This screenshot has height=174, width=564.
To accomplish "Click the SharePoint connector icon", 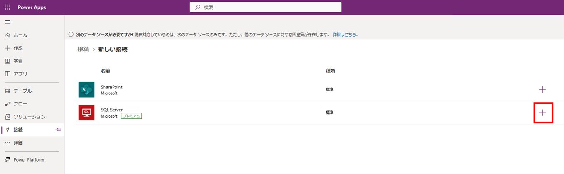I will (86, 90).
